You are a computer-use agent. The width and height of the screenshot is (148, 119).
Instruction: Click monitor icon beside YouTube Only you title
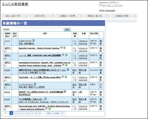coord(63,77)
